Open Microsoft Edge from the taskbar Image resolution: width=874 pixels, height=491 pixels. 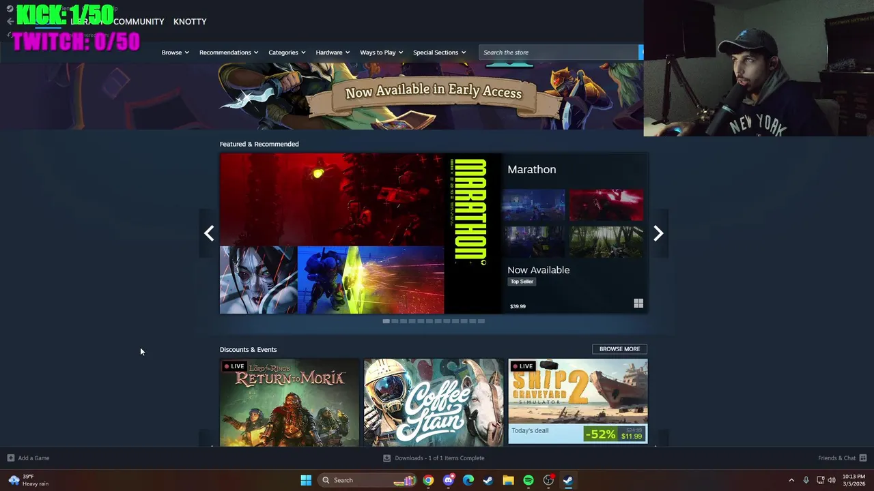coord(468,480)
